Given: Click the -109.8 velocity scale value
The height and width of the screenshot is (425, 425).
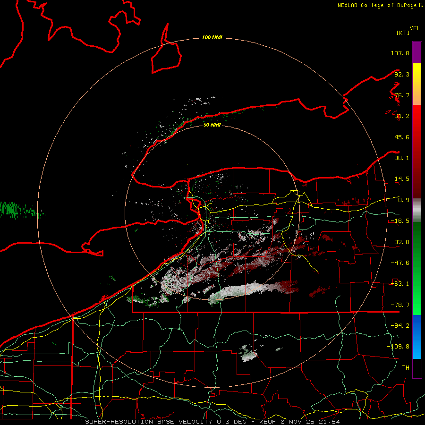Looking at the screenshot, I should [398, 347].
